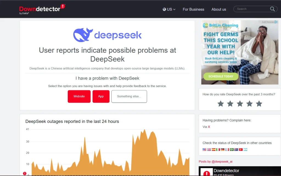Expand the US region dropdown chevron
Viewport: 281px width, 176px height.
[x=174, y=10]
